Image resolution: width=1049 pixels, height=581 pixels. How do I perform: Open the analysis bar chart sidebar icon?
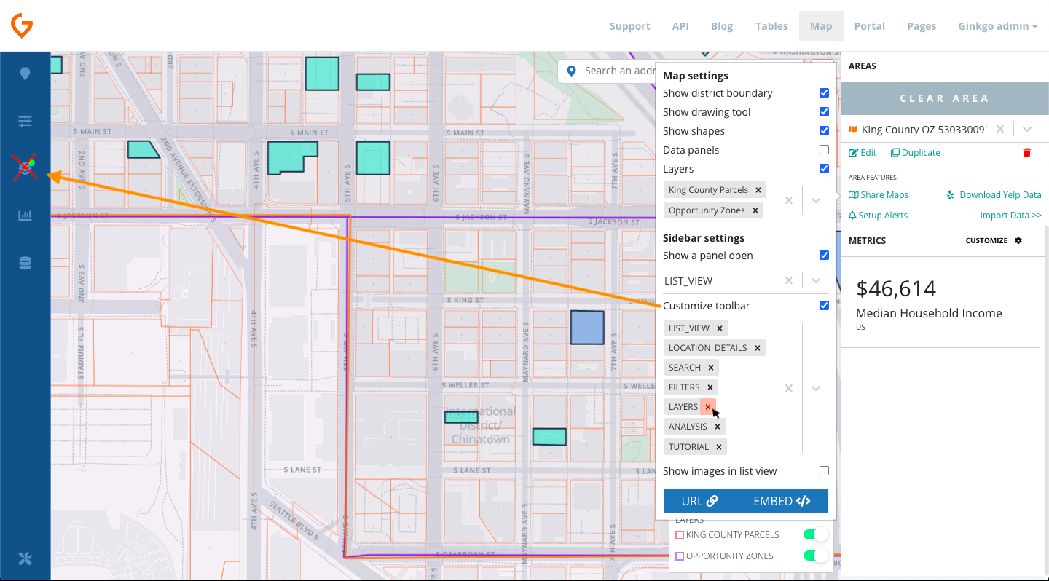pos(25,216)
